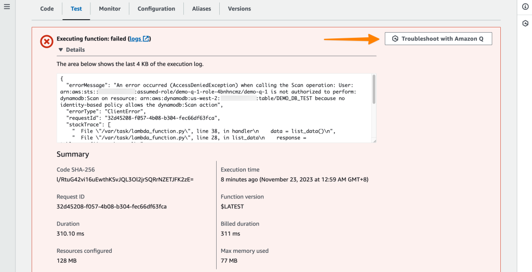Open the Monitor tab

point(110,9)
